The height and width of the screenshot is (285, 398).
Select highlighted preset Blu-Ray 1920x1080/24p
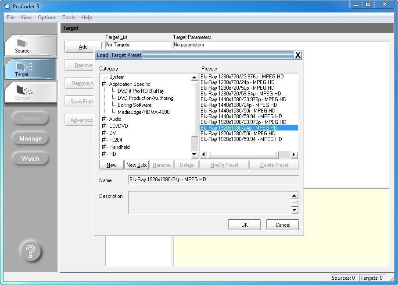pyautogui.click(x=249, y=128)
